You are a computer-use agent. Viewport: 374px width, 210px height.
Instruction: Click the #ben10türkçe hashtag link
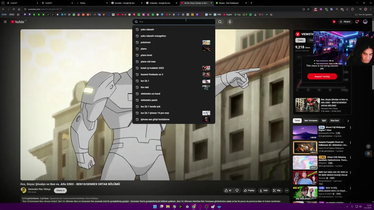tap(92, 198)
